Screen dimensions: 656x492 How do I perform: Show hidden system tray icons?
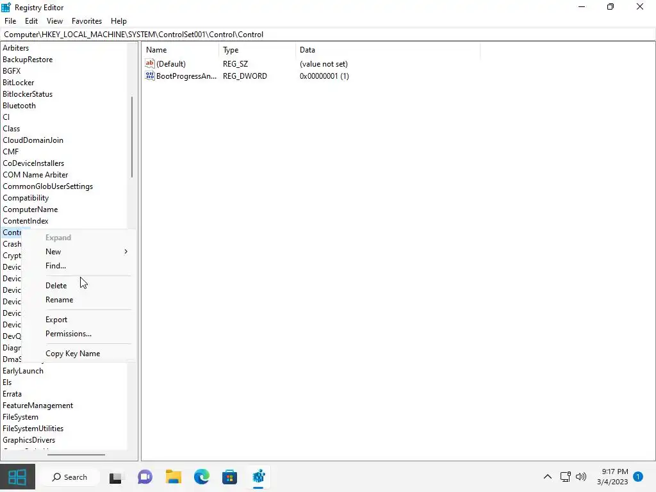click(547, 477)
